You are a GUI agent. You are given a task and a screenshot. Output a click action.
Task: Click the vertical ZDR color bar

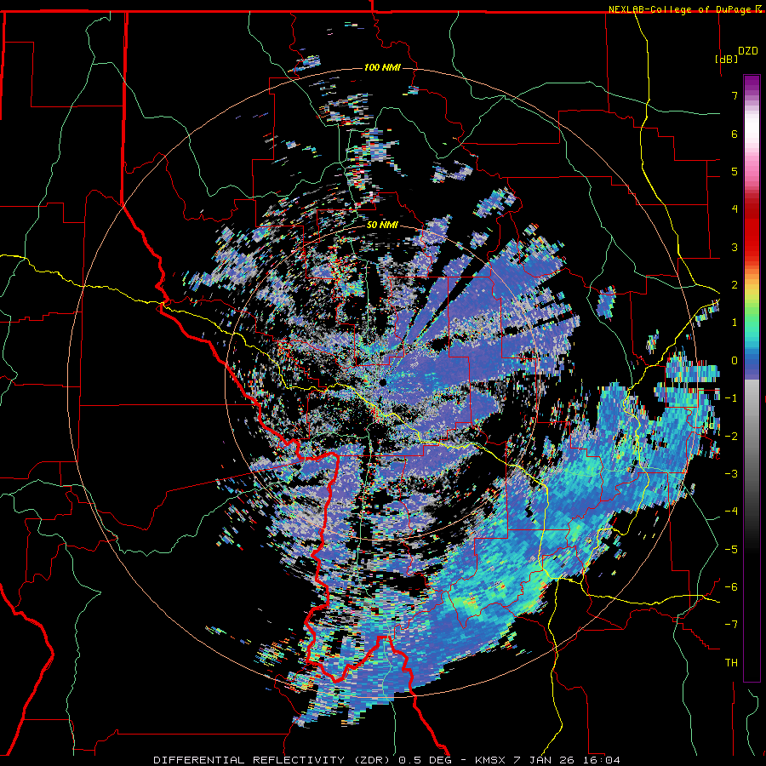click(x=752, y=378)
